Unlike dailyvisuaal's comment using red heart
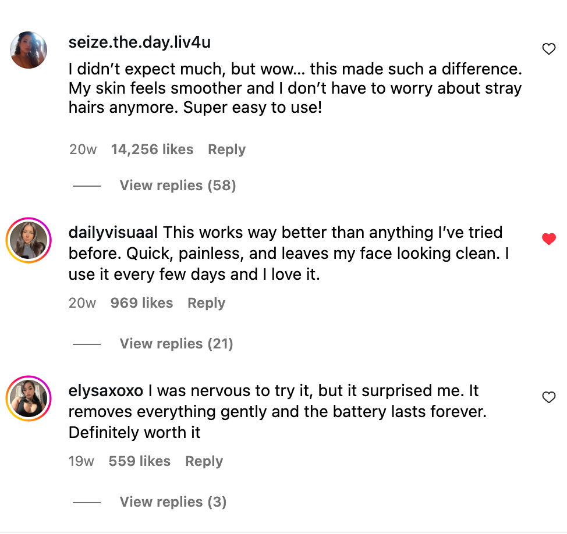 point(548,238)
